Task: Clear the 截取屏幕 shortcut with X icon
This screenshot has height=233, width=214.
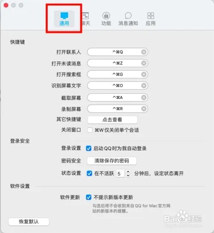Action: click(x=144, y=97)
